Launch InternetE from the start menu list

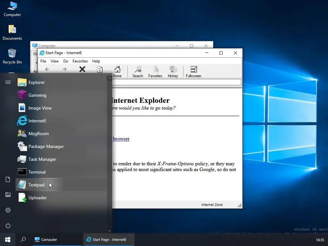point(61,121)
